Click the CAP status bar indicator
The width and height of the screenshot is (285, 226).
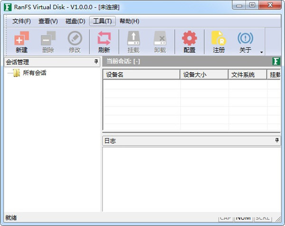pyautogui.click(x=225, y=218)
